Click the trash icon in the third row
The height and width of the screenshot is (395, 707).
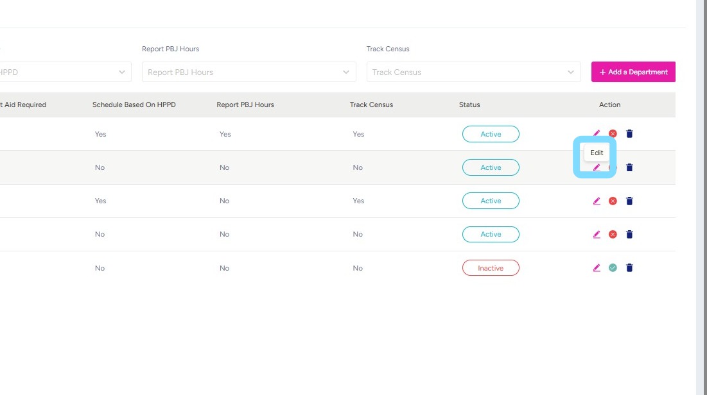pos(629,201)
